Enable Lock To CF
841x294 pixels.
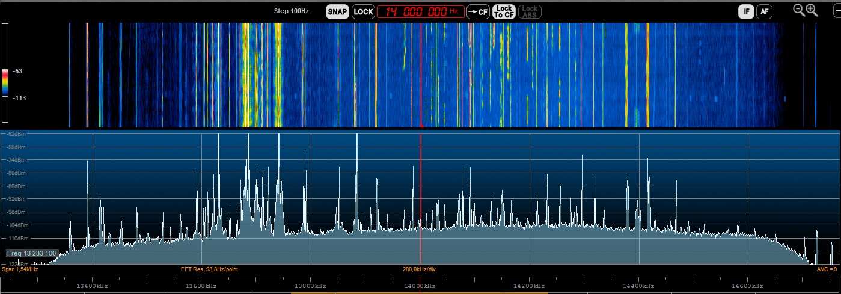click(504, 11)
